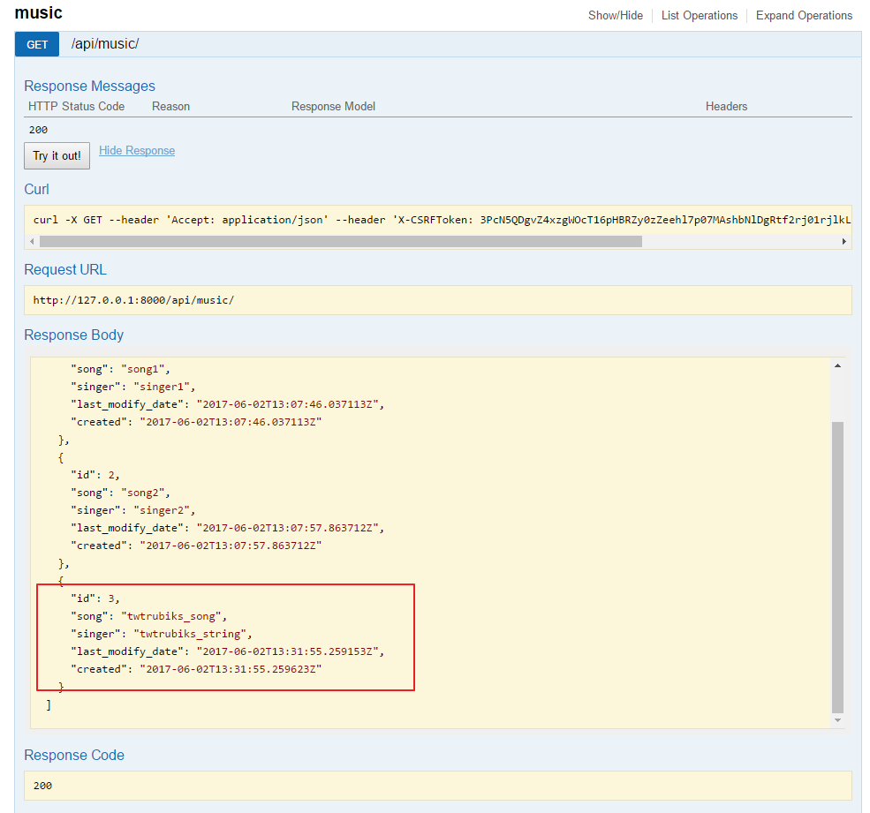Click the Curl horizontal scrollbar thumb
870x813 pixels.
pyautogui.click(x=341, y=241)
